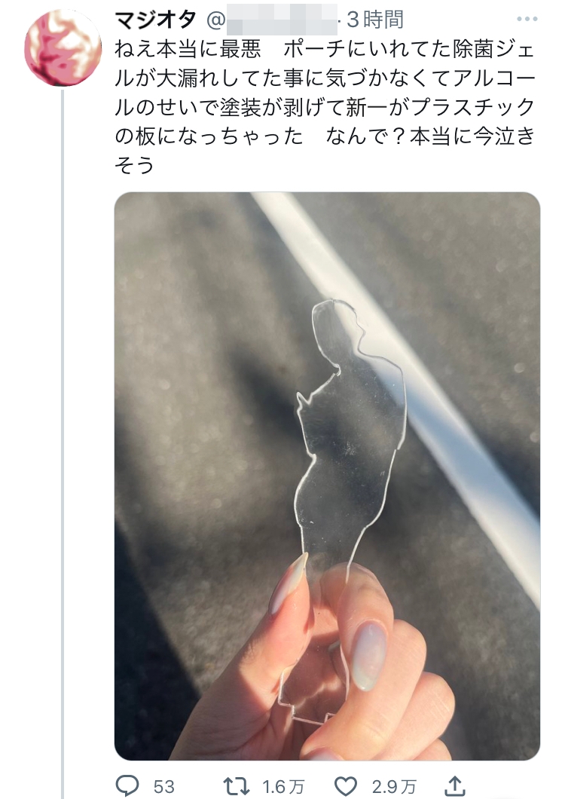Open the round pink profile avatar
The height and width of the screenshot is (799, 565).
[63, 47]
